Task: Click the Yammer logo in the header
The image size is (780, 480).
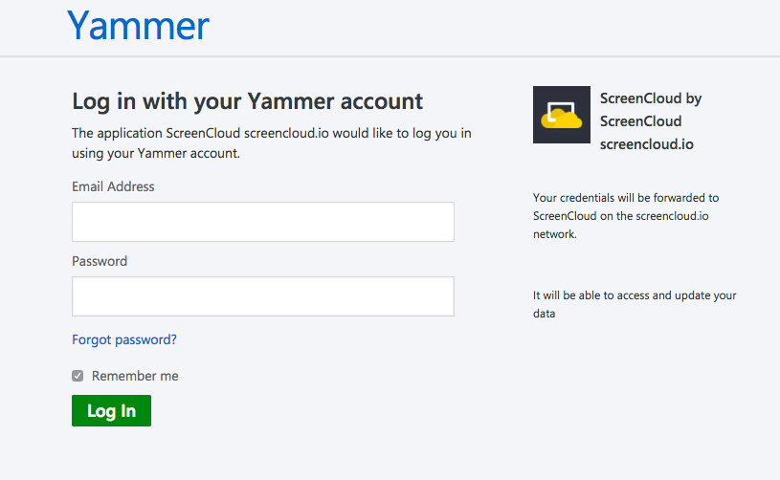Action: [138, 26]
